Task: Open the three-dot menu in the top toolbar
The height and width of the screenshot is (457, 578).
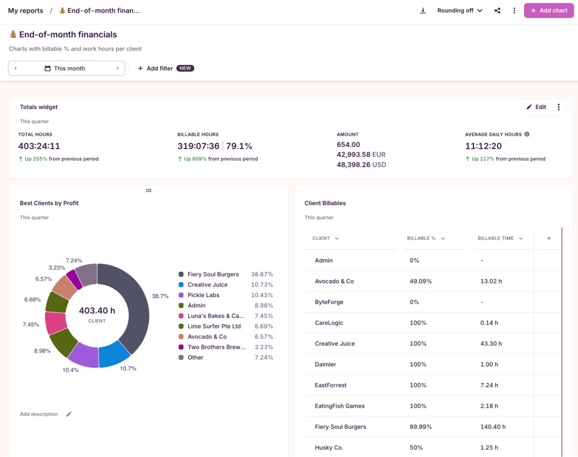Action: tap(514, 10)
